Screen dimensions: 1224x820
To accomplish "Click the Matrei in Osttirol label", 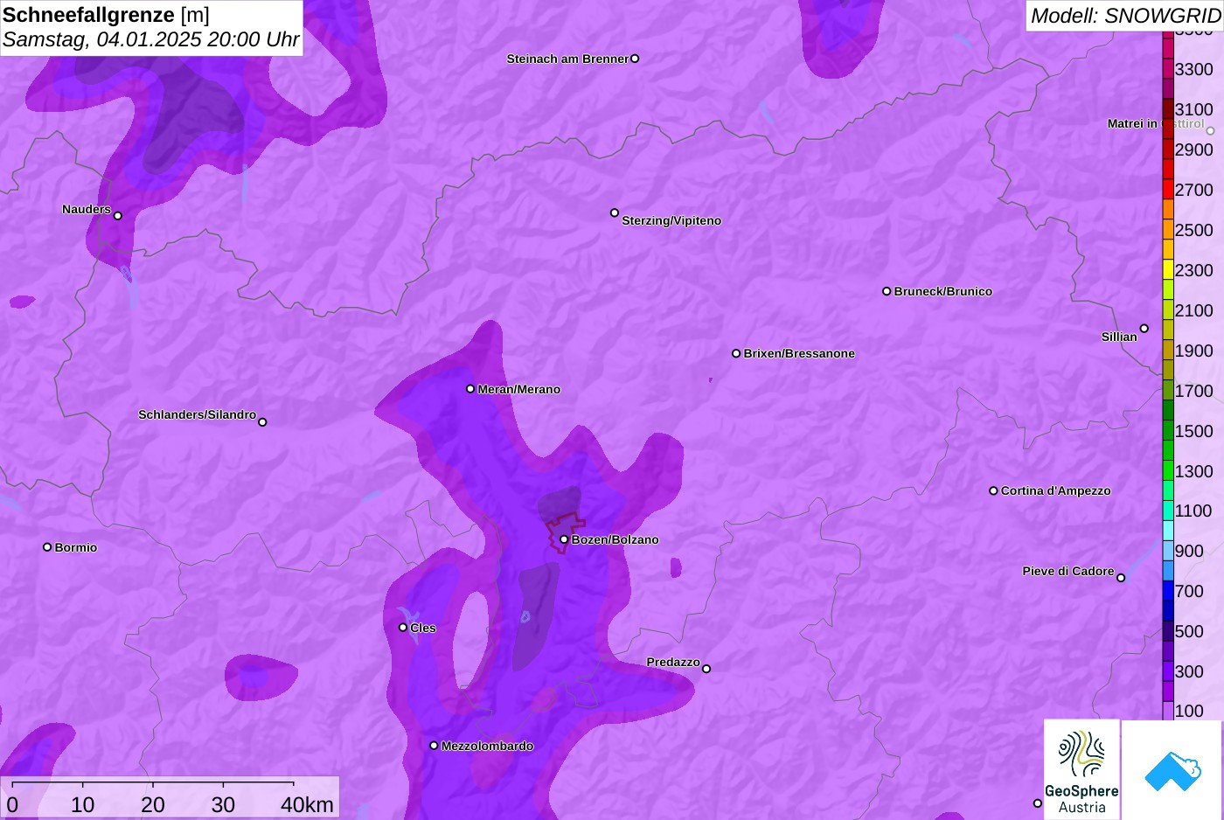I will tap(1156, 123).
